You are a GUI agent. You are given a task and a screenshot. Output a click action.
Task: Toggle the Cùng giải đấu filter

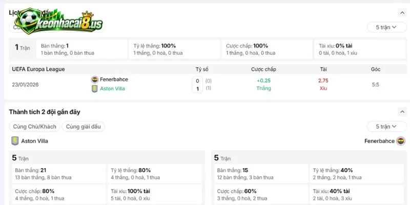point(83,127)
